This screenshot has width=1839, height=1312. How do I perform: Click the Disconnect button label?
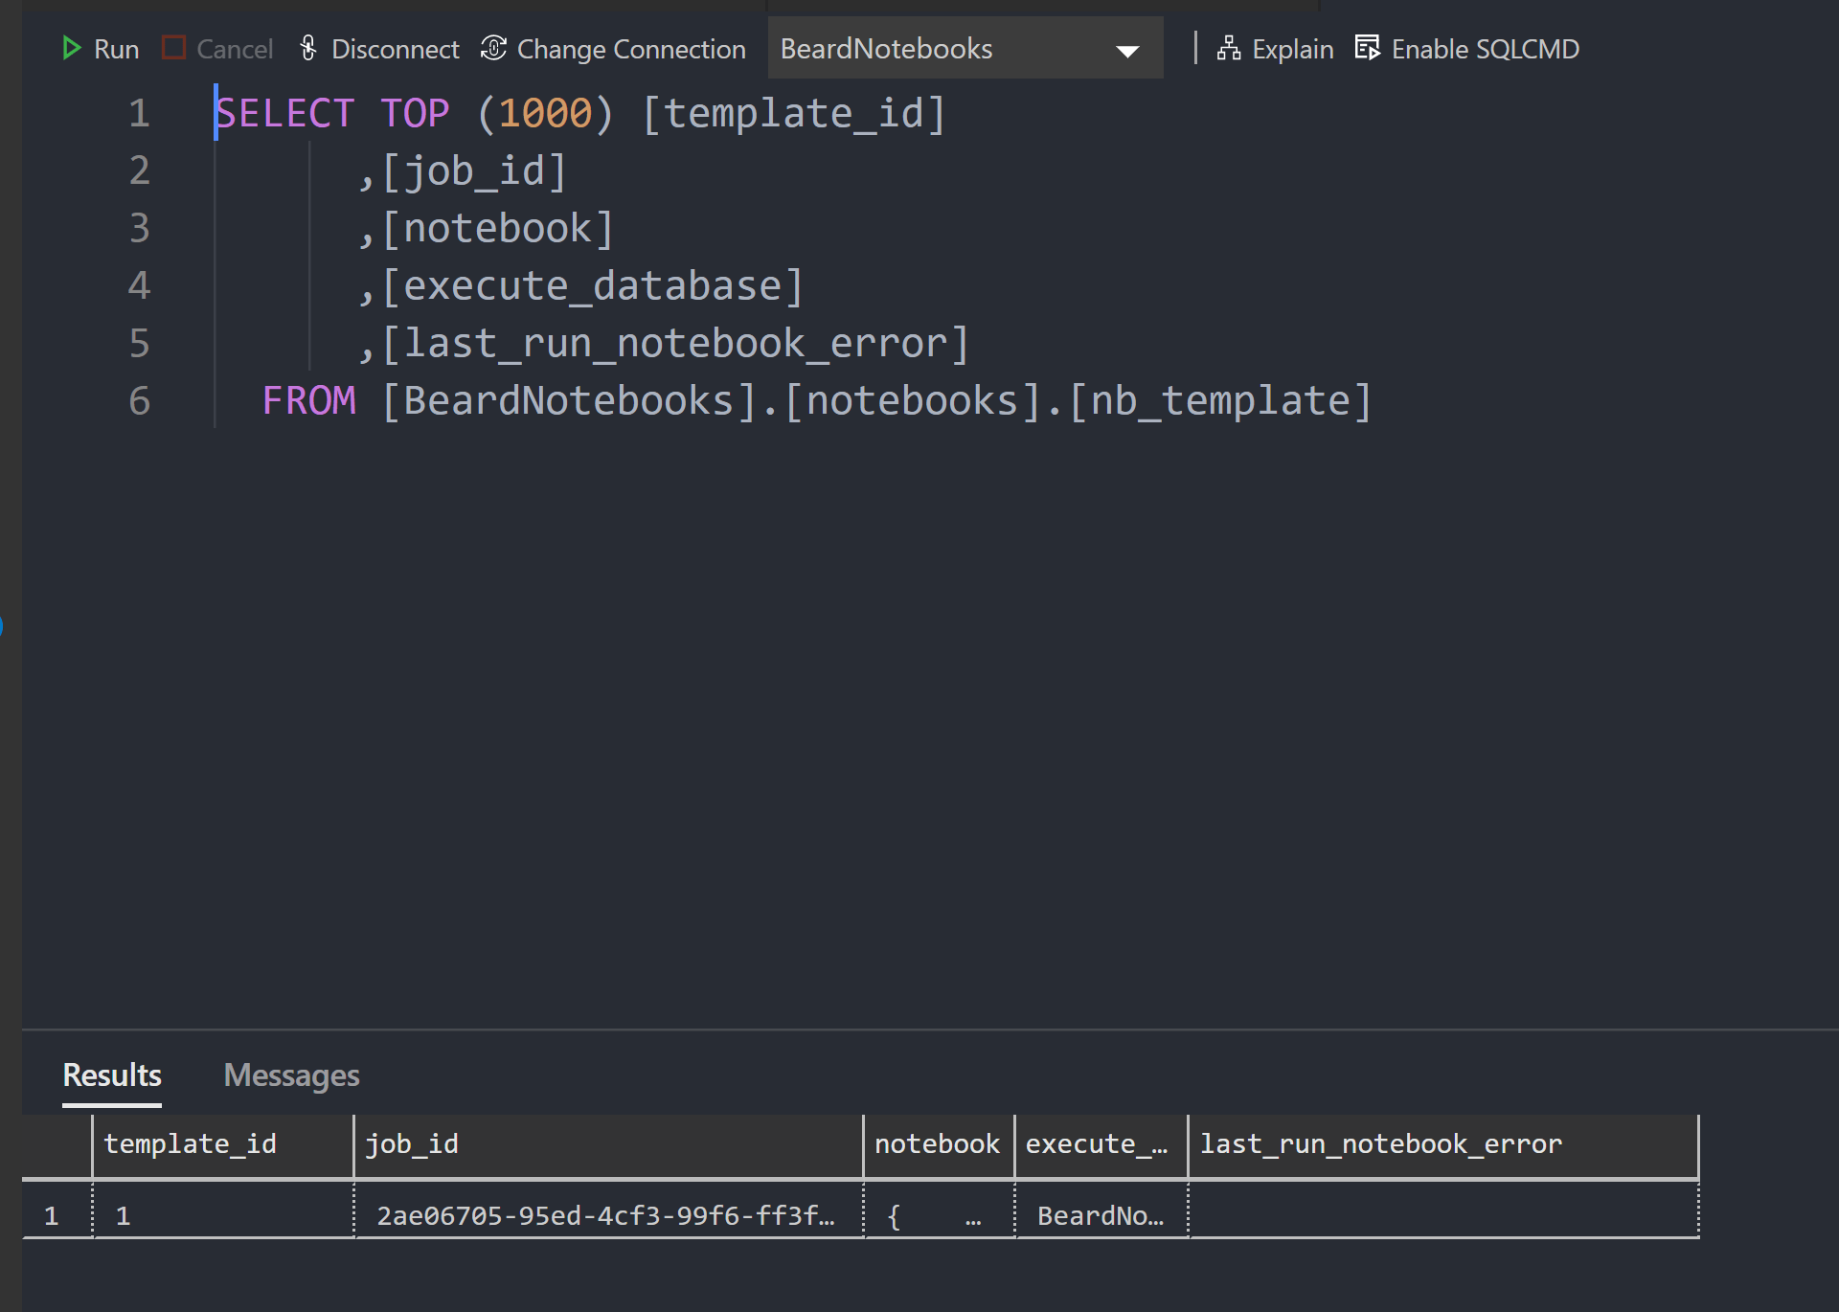click(395, 49)
